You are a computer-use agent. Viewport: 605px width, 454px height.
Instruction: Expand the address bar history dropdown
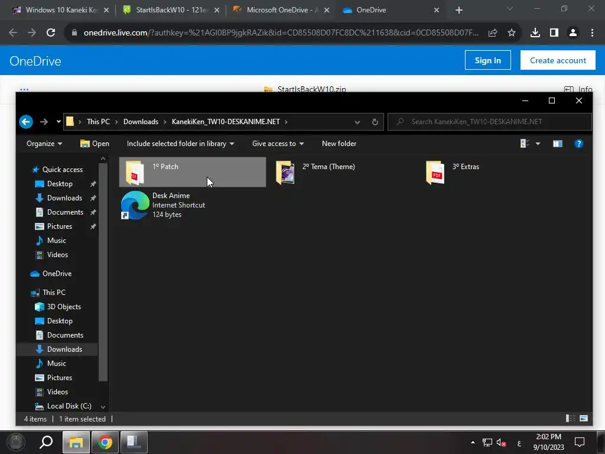pos(357,122)
